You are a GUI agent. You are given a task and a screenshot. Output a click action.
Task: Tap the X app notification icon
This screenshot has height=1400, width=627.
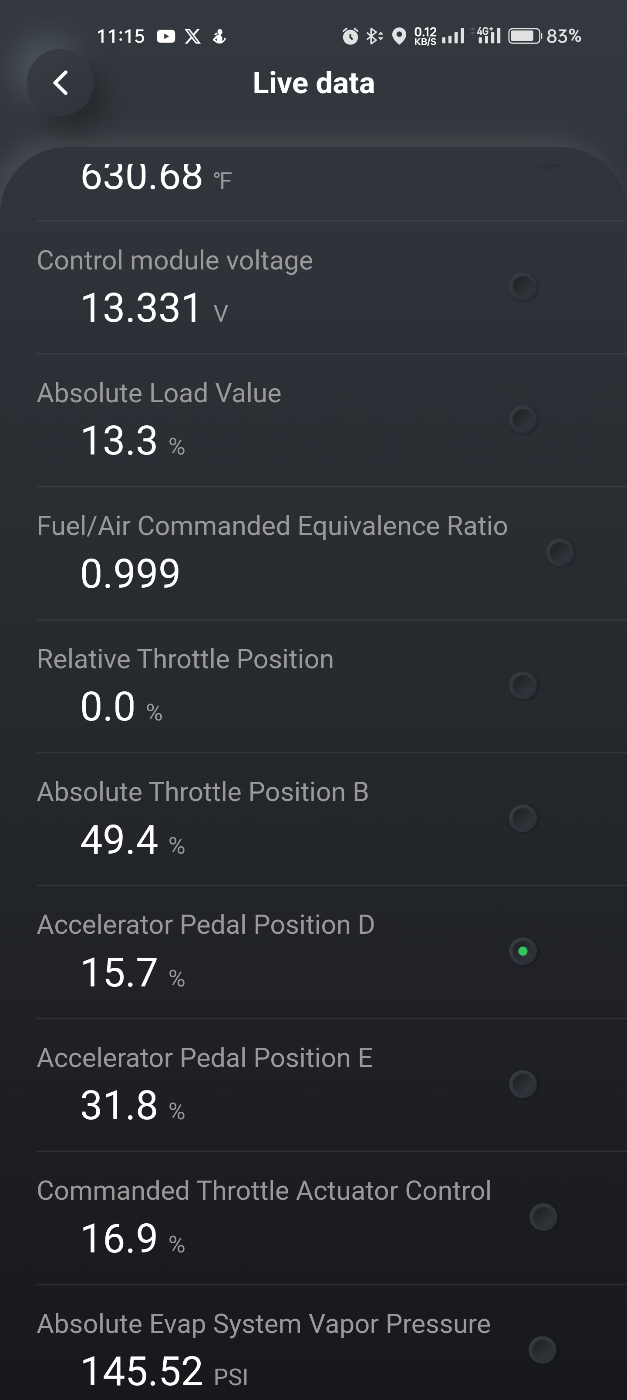pos(192,37)
